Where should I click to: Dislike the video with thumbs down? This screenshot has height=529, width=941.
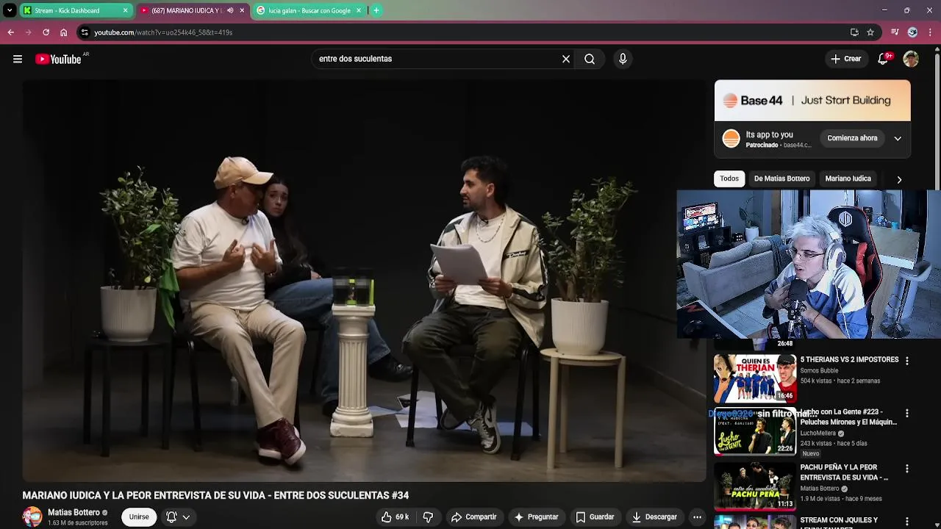point(428,517)
